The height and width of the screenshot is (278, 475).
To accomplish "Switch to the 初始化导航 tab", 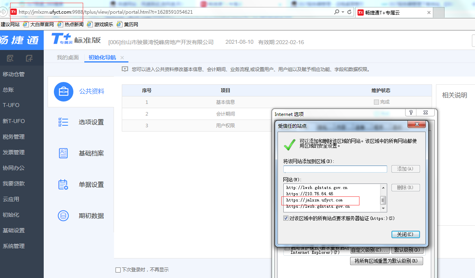I will tap(102, 57).
